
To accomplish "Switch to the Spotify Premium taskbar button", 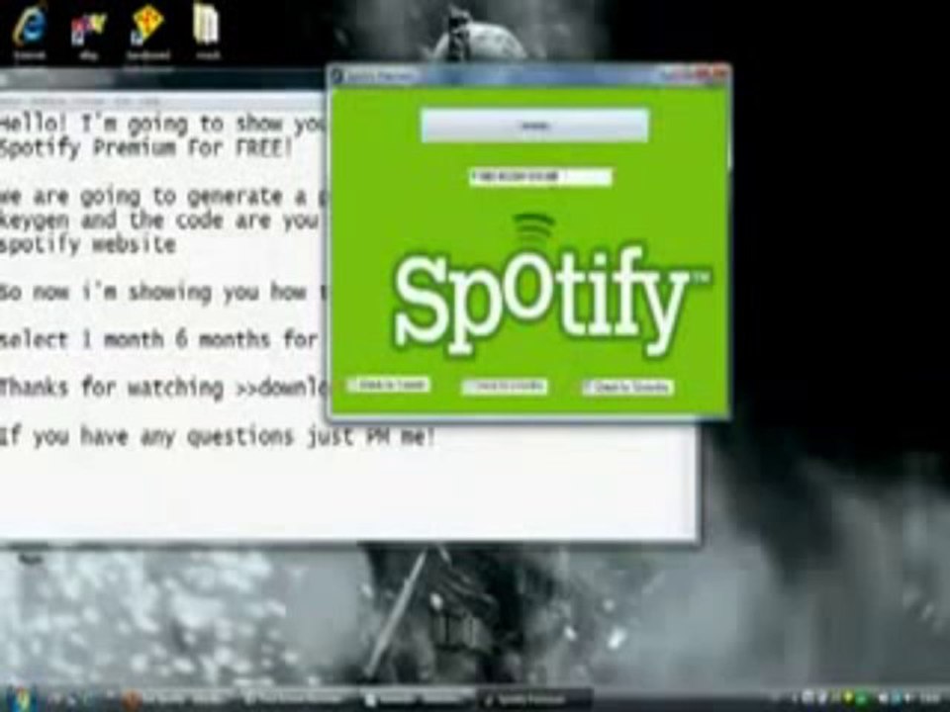I will pyautogui.click(x=533, y=700).
